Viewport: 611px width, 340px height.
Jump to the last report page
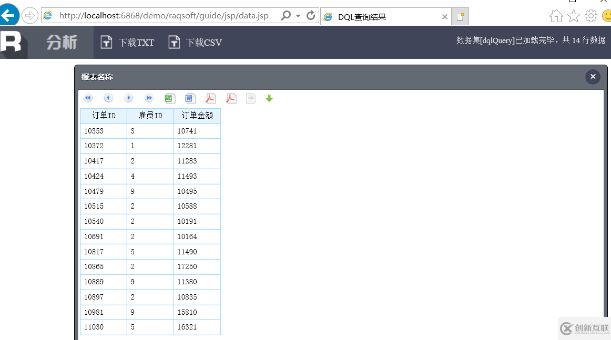tap(149, 98)
